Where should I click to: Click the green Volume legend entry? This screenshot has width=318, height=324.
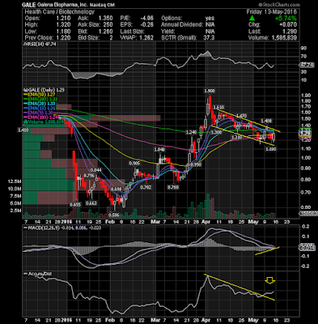pos(43,122)
